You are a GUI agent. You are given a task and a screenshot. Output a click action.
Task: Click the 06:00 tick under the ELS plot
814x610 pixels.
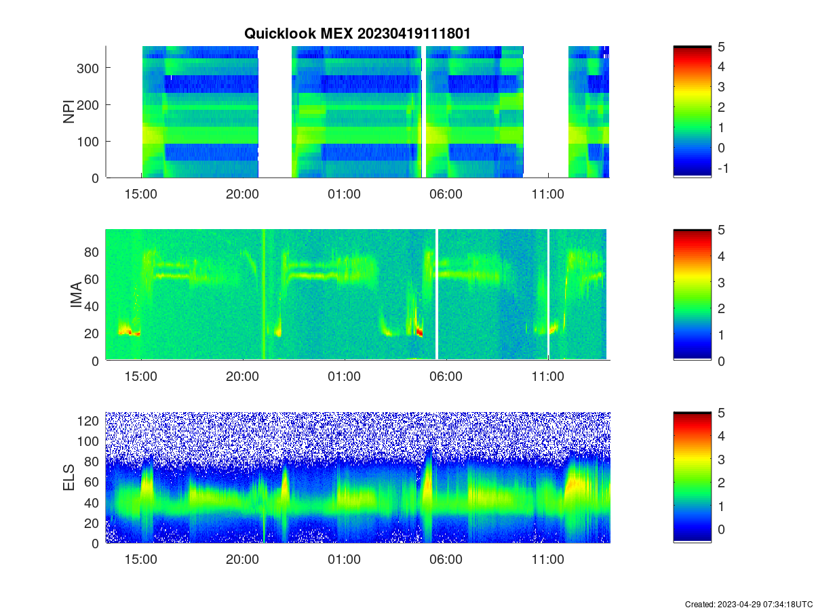[x=446, y=560]
